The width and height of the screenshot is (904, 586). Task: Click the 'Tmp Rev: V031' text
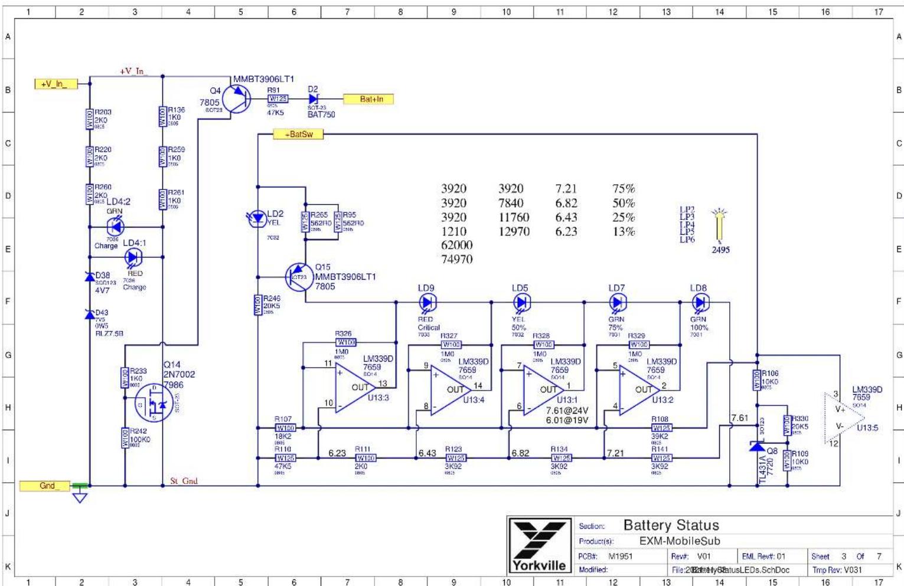(x=837, y=570)
